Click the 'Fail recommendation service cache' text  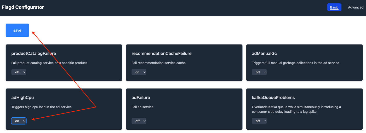pos(158,63)
